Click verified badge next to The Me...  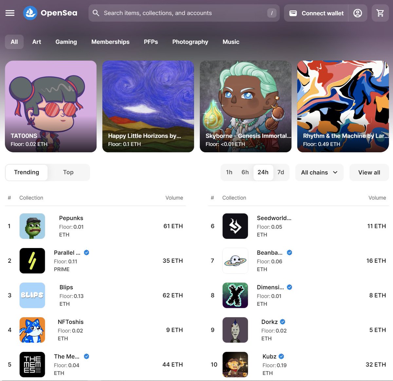[x=86, y=356]
